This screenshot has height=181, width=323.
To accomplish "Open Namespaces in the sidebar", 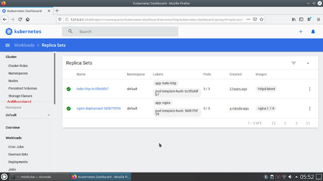I will [x=18, y=73].
